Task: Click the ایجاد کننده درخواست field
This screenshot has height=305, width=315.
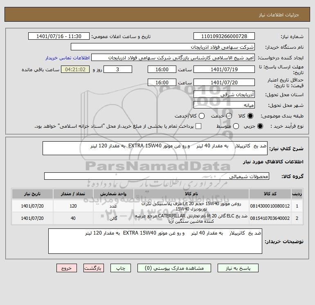Action: [x=173, y=58]
